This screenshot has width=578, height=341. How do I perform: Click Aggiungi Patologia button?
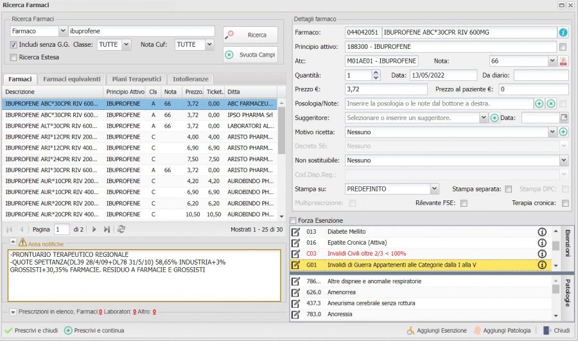tap(502, 331)
